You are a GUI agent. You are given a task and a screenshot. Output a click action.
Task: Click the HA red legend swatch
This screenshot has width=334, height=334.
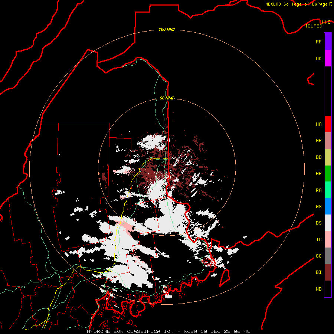tap(328, 124)
